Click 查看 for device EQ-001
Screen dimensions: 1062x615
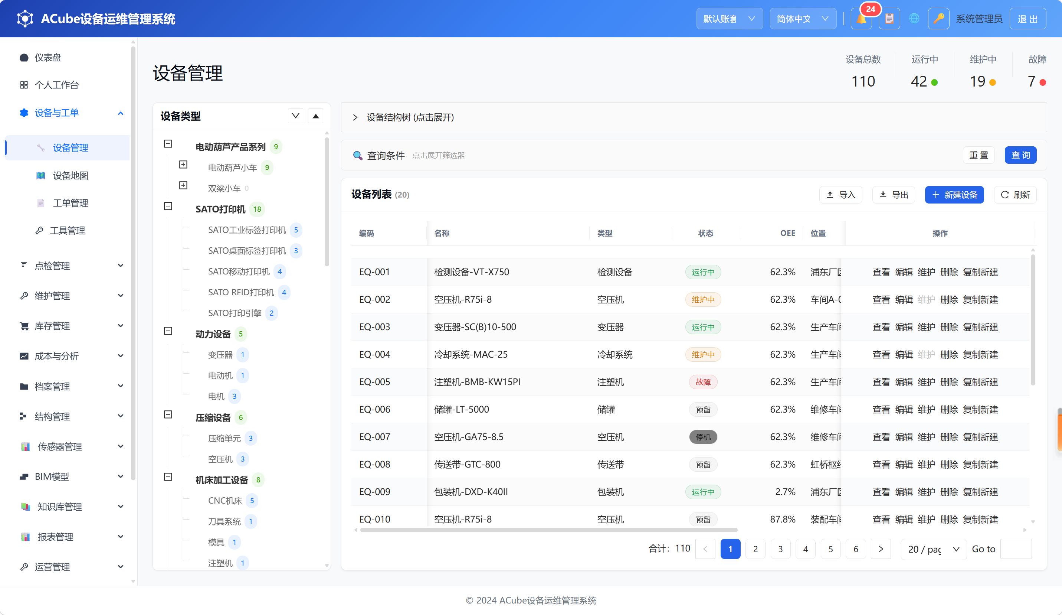881,272
